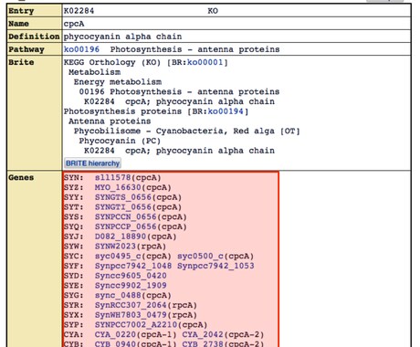
Task: Click the SYP: organism code
Action: [73, 325]
